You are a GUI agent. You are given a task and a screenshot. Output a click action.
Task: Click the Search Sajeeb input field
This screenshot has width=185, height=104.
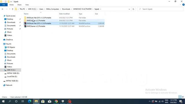coord(160,9)
